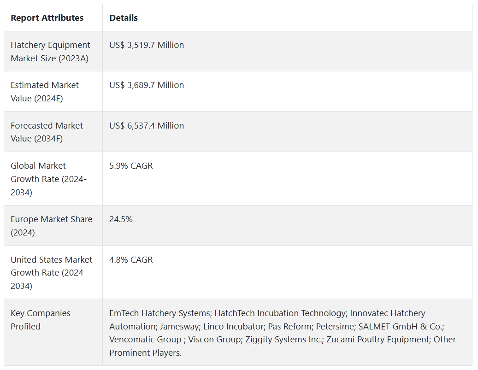Select the 'Europe Market Share (2024)' cell
This screenshot has height=370, width=478.
[x=52, y=226]
